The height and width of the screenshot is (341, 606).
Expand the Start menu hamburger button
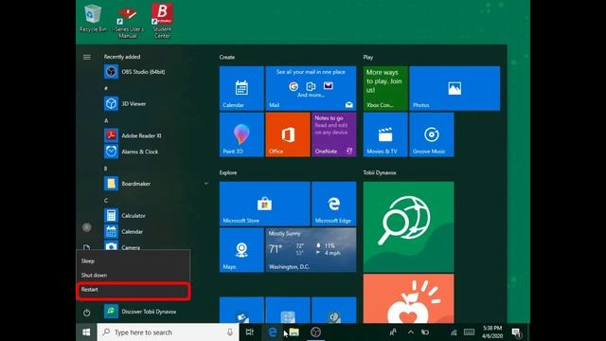86,57
